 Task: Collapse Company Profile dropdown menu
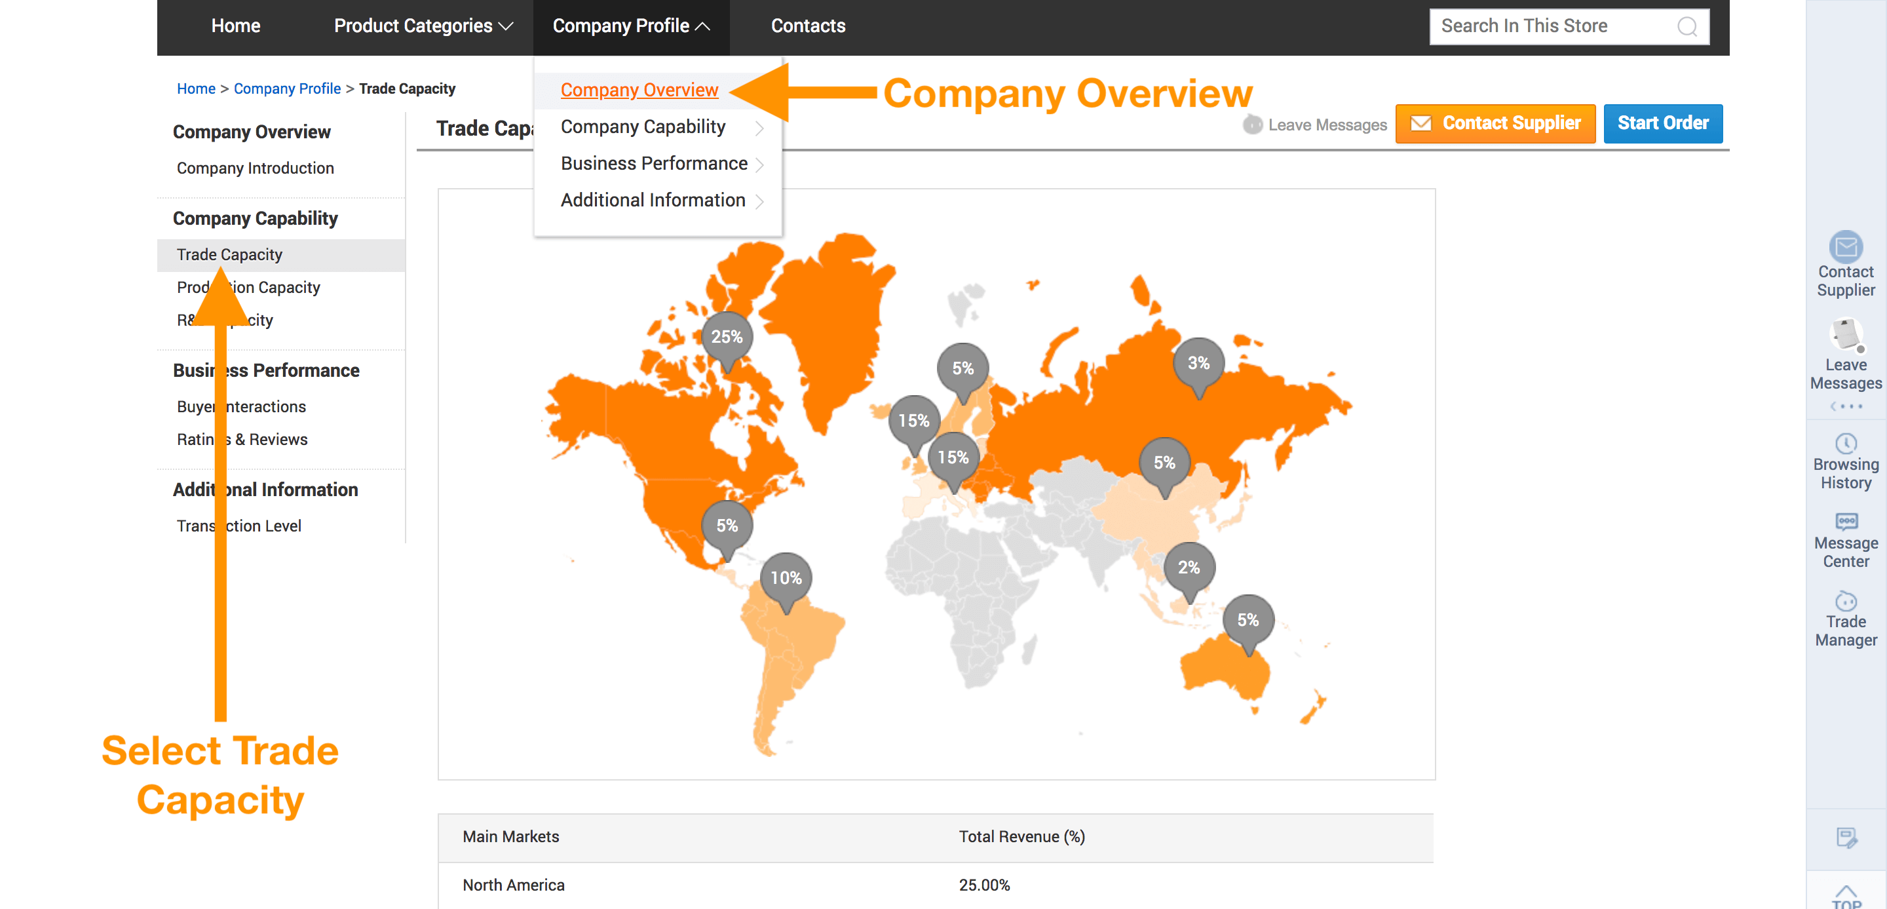pos(631,26)
